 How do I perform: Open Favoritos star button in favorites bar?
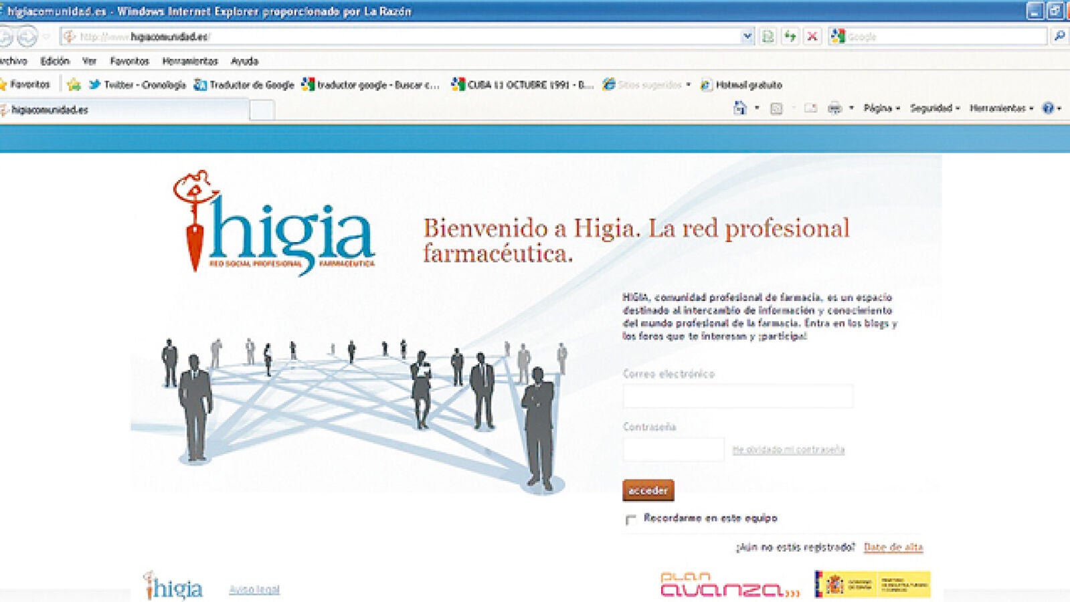pos(25,84)
